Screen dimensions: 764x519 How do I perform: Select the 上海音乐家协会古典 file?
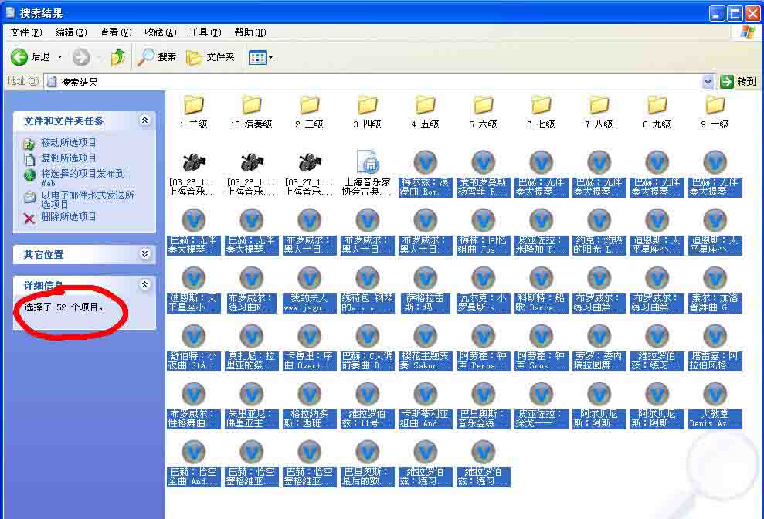(367, 166)
